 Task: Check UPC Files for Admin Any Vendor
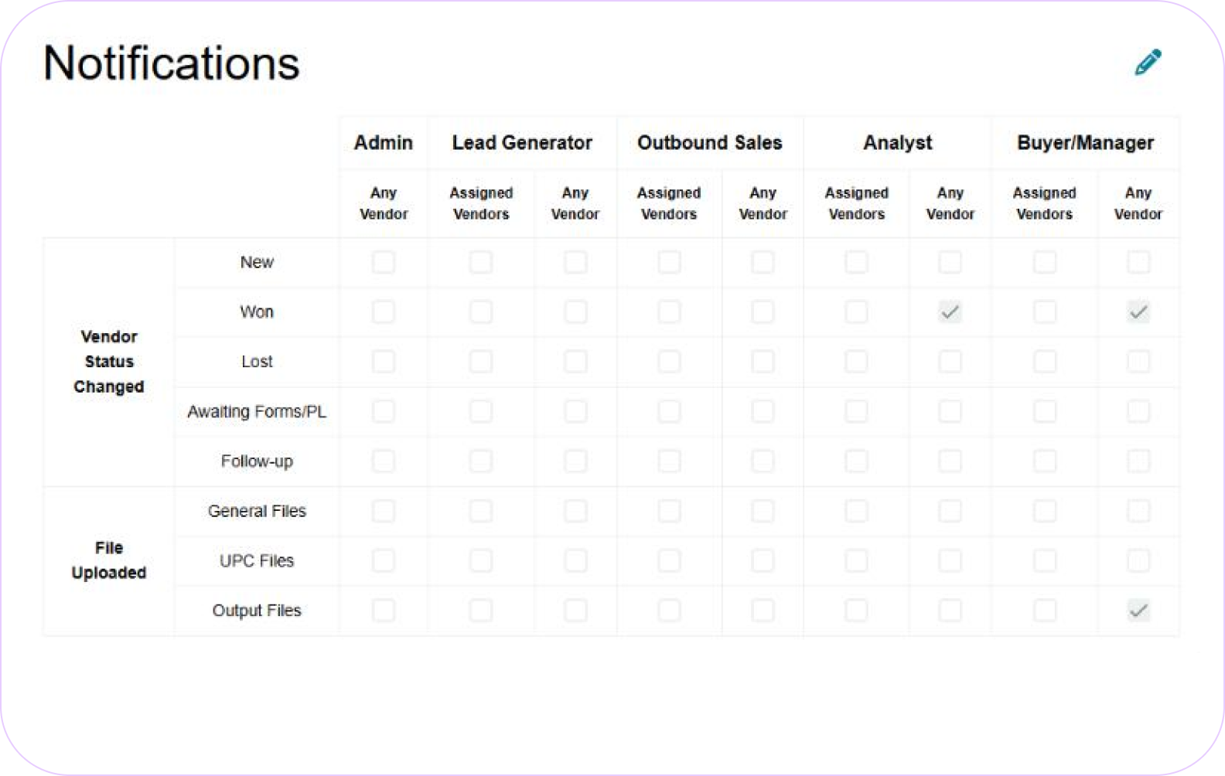click(383, 560)
